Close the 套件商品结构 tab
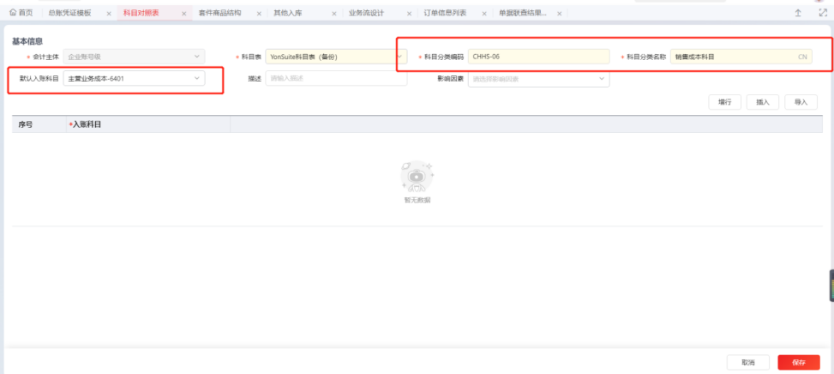The width and height of the screenshot is (834, 374). click(x=259, y=14)
